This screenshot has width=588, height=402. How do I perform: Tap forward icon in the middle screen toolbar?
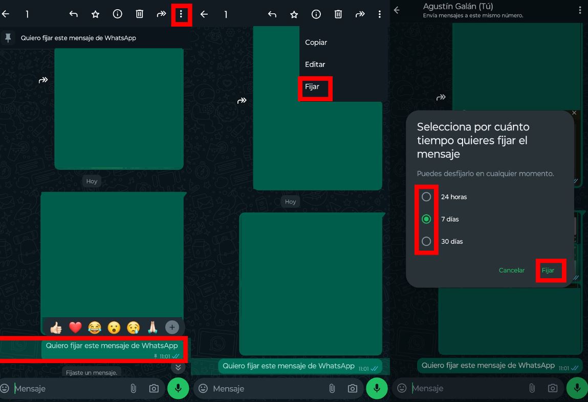pyautogui.click(x=360, y=14)
